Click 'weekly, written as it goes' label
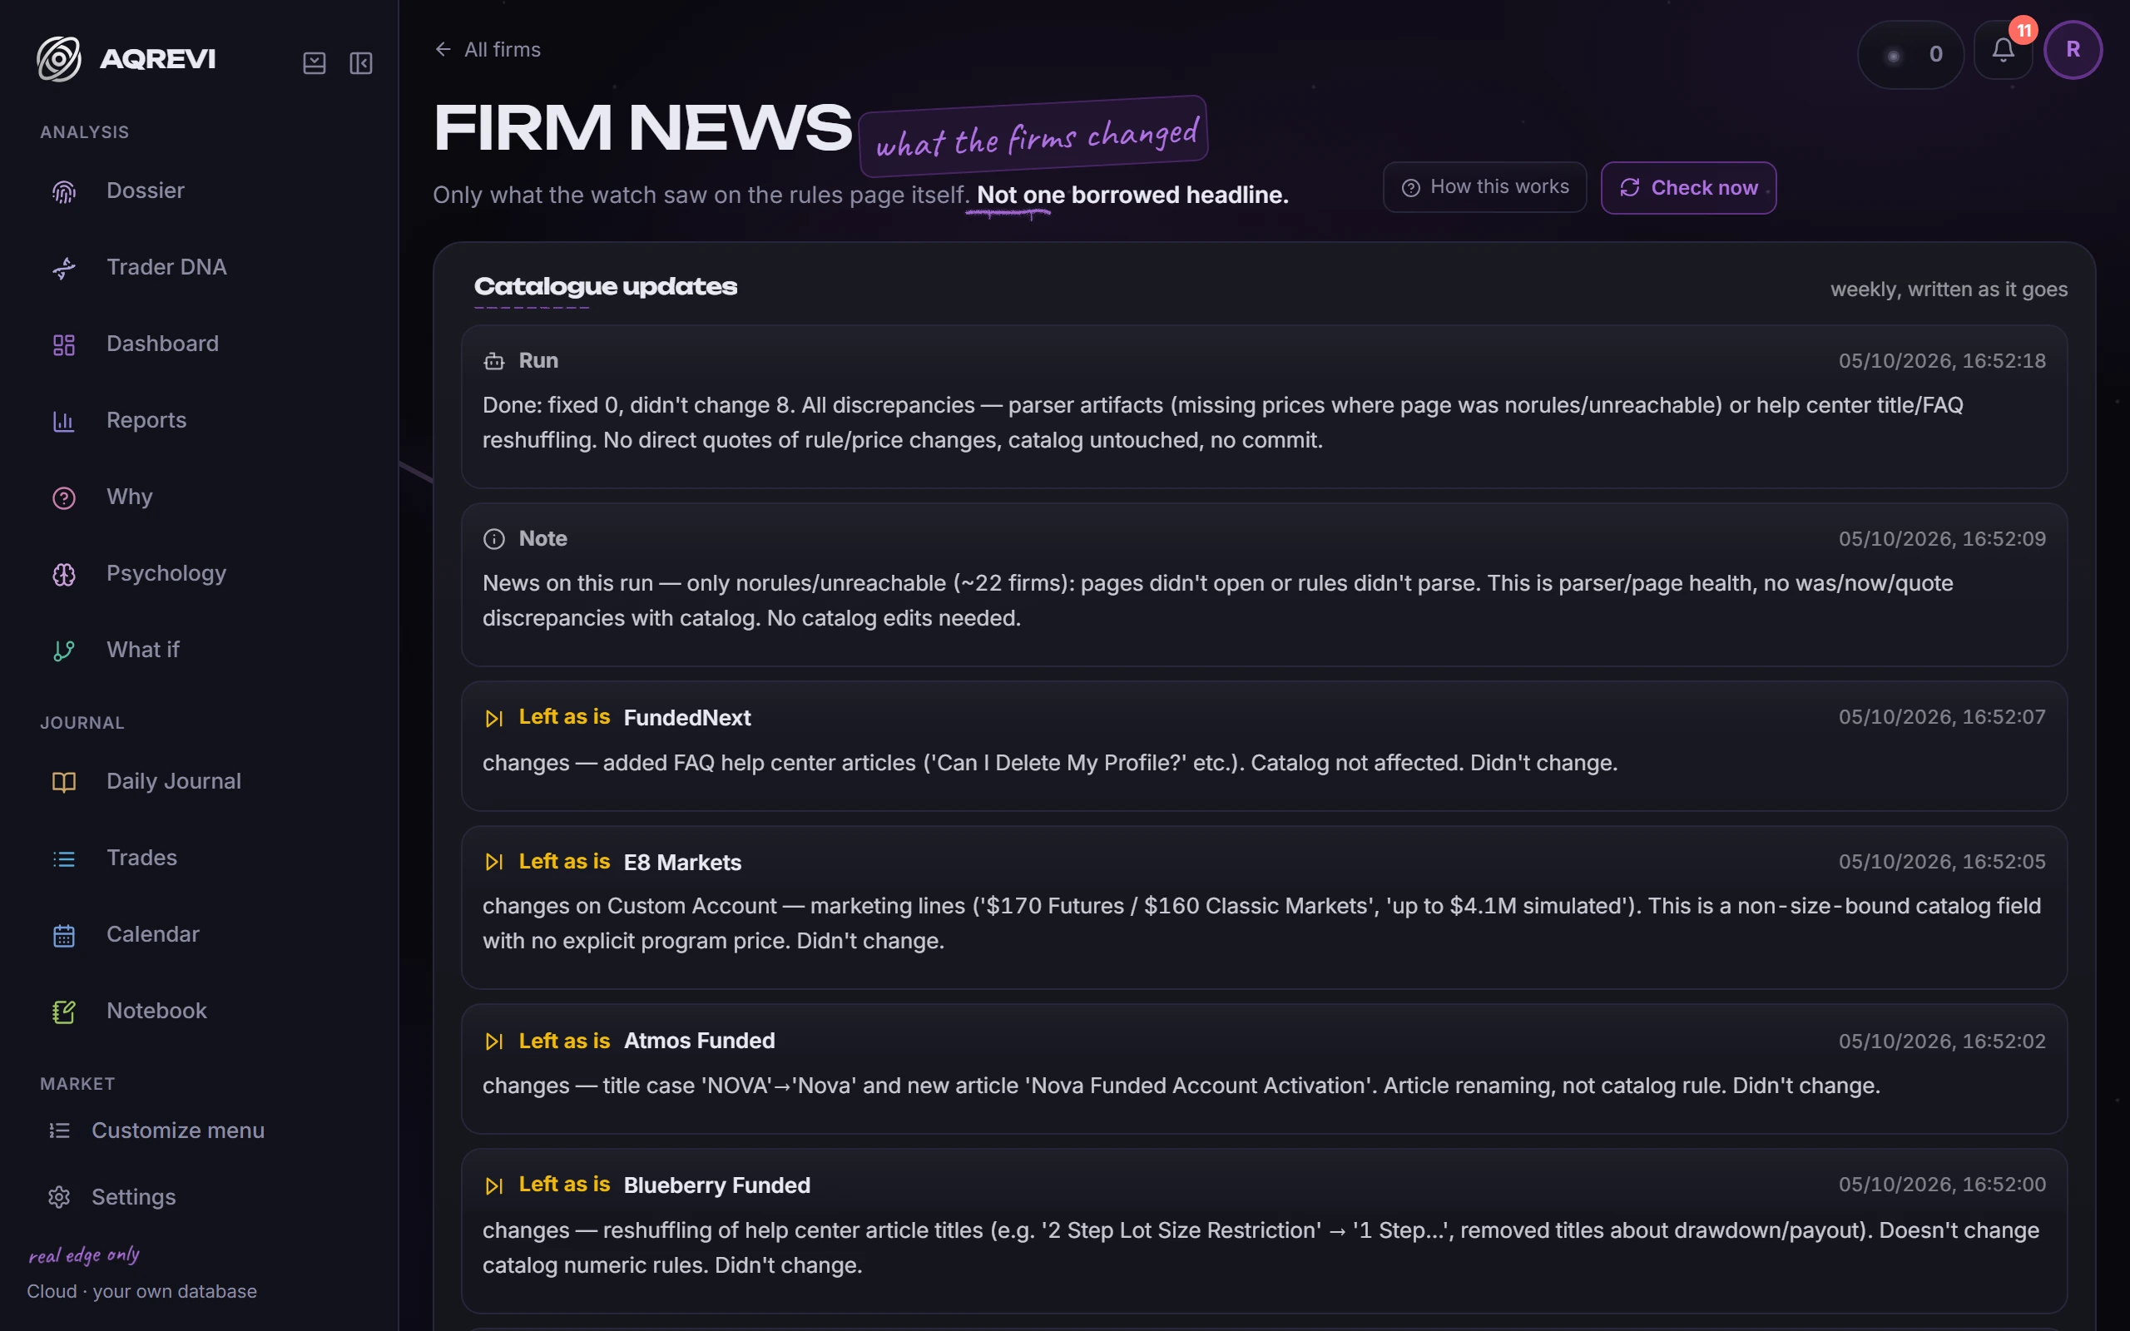2130x1331 pixels. (x=1949, y=289)
